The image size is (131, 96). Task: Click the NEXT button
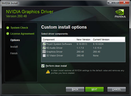coord(94,89)
